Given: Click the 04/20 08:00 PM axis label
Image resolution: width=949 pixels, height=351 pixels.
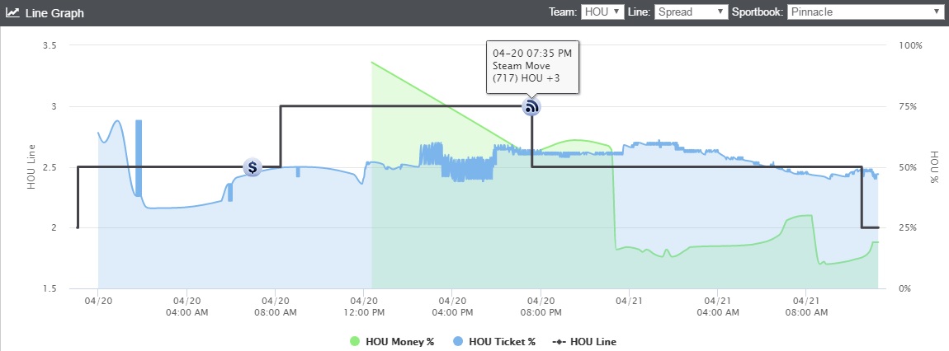Looking at the screenshot, I should pos(541,307).
